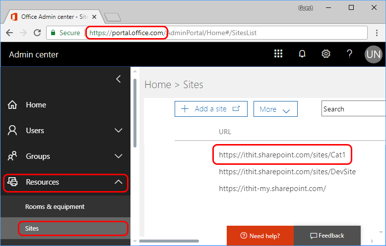Click the Need help? button
The image size is (386, 246).
(x=260, y=236)
